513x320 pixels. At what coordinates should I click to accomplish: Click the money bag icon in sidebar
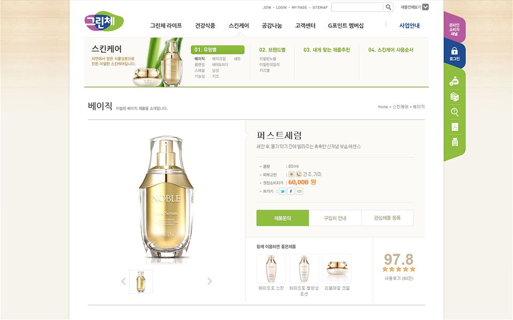pos(454,81)
